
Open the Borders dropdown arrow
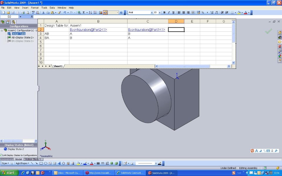click(235, 13)
